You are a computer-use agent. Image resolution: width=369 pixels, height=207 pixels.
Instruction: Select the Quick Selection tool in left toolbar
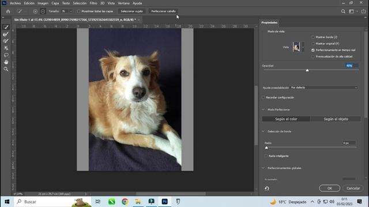tap(6, 27)
